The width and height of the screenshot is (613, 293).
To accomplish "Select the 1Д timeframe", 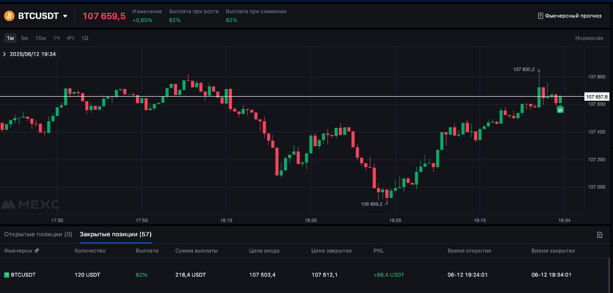I will point(85,38).
